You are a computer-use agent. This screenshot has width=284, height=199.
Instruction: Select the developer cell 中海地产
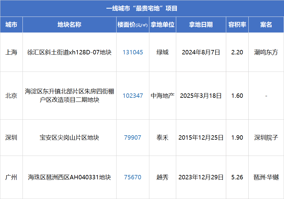162,96
